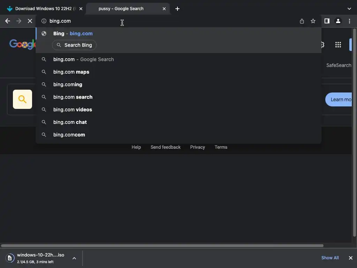Pick the bing.coming suggestion
Image resolution: width=357 pixels, height=268 pixels.
[x=178, y=84]
